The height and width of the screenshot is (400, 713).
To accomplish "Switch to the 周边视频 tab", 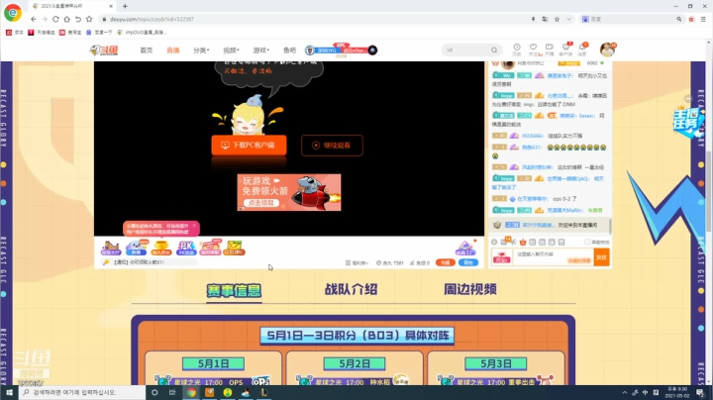I will pos(469,289).
